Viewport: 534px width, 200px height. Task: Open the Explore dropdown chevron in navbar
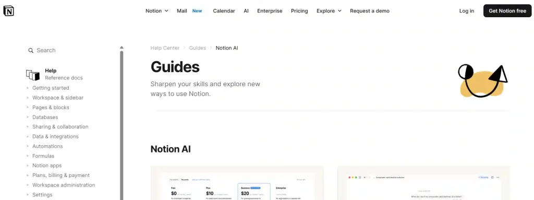(x=339, y=11)
